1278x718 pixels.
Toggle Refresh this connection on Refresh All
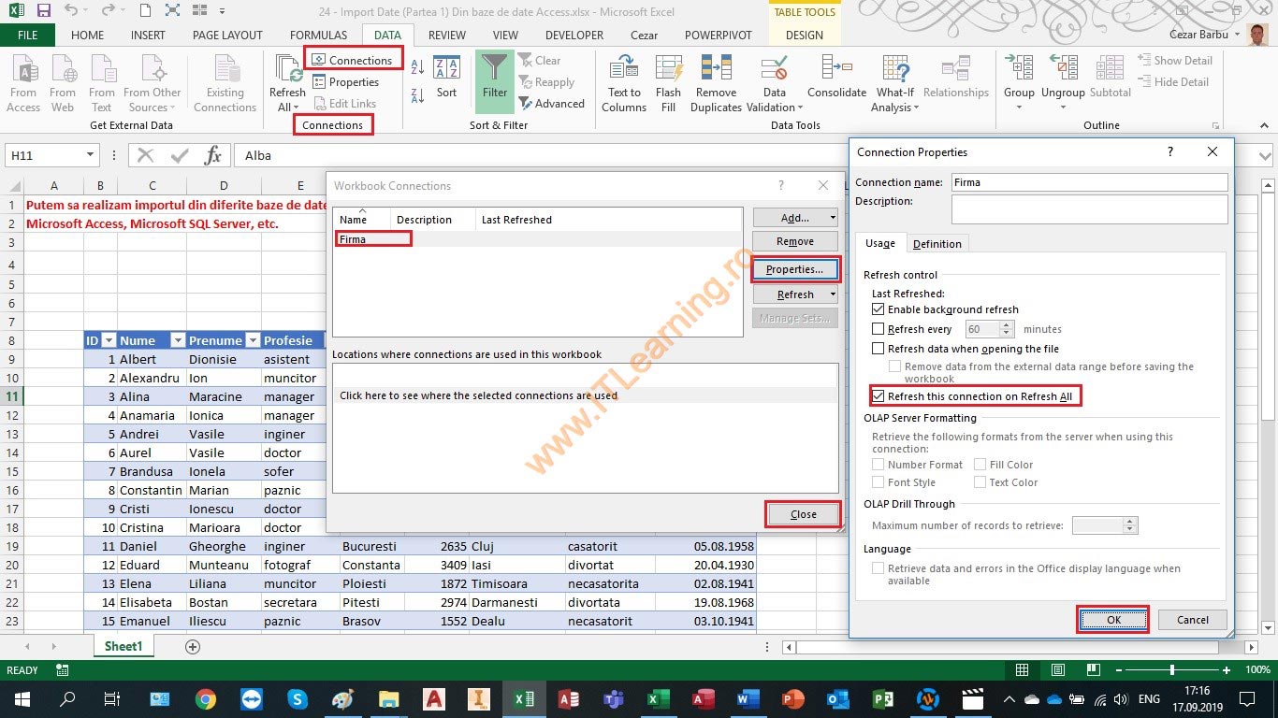tap(878, 396)
